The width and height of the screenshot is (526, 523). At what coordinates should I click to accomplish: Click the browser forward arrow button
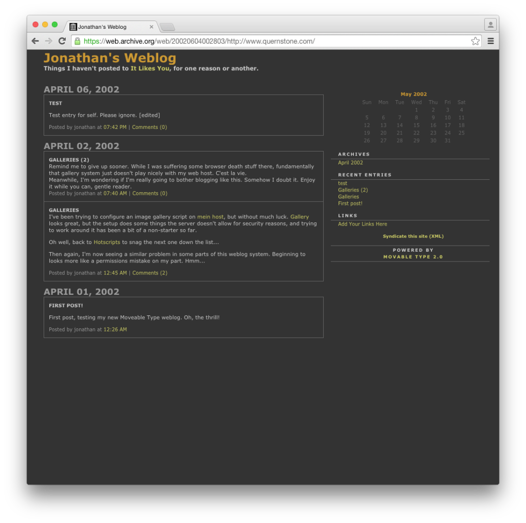point(48,41)
